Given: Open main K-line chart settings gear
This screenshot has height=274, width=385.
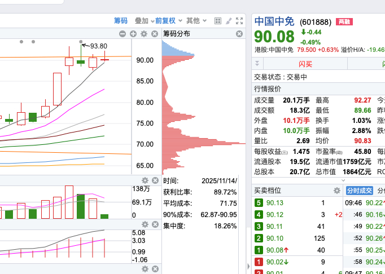Looking at the screenshot, I should [144, 34].
